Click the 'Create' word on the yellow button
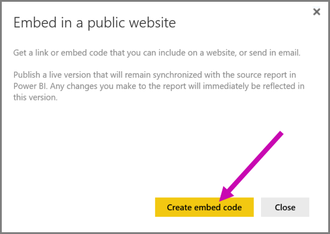This screenshot has width=330, height=234. 179,207
